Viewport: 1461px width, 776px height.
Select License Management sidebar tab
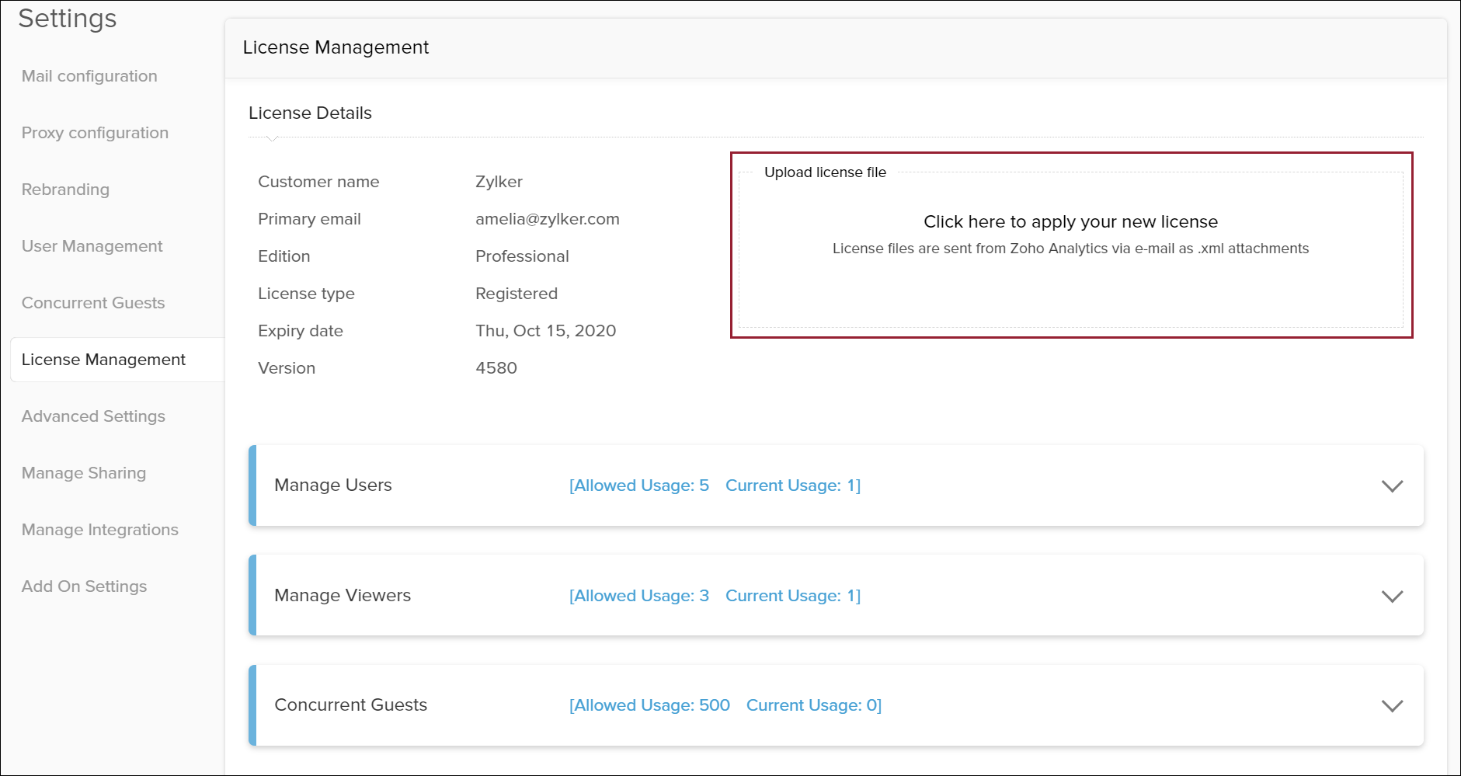(x=103, y=360)
